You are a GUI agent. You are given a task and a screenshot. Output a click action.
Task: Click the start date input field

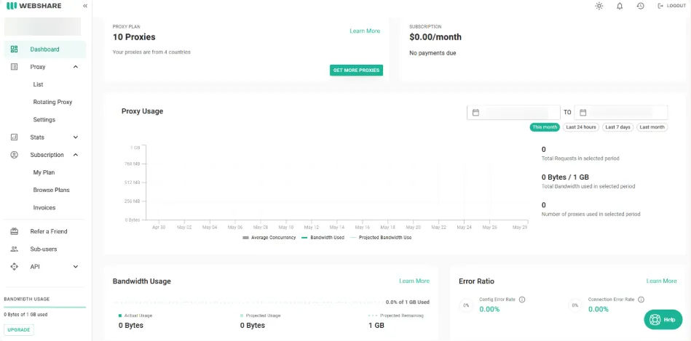[x=513, y=113]
